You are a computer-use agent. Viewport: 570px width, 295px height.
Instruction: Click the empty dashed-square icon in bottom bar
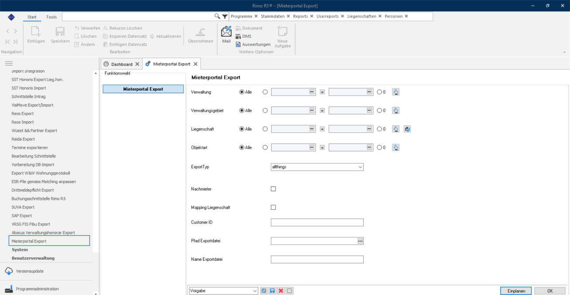290,291
